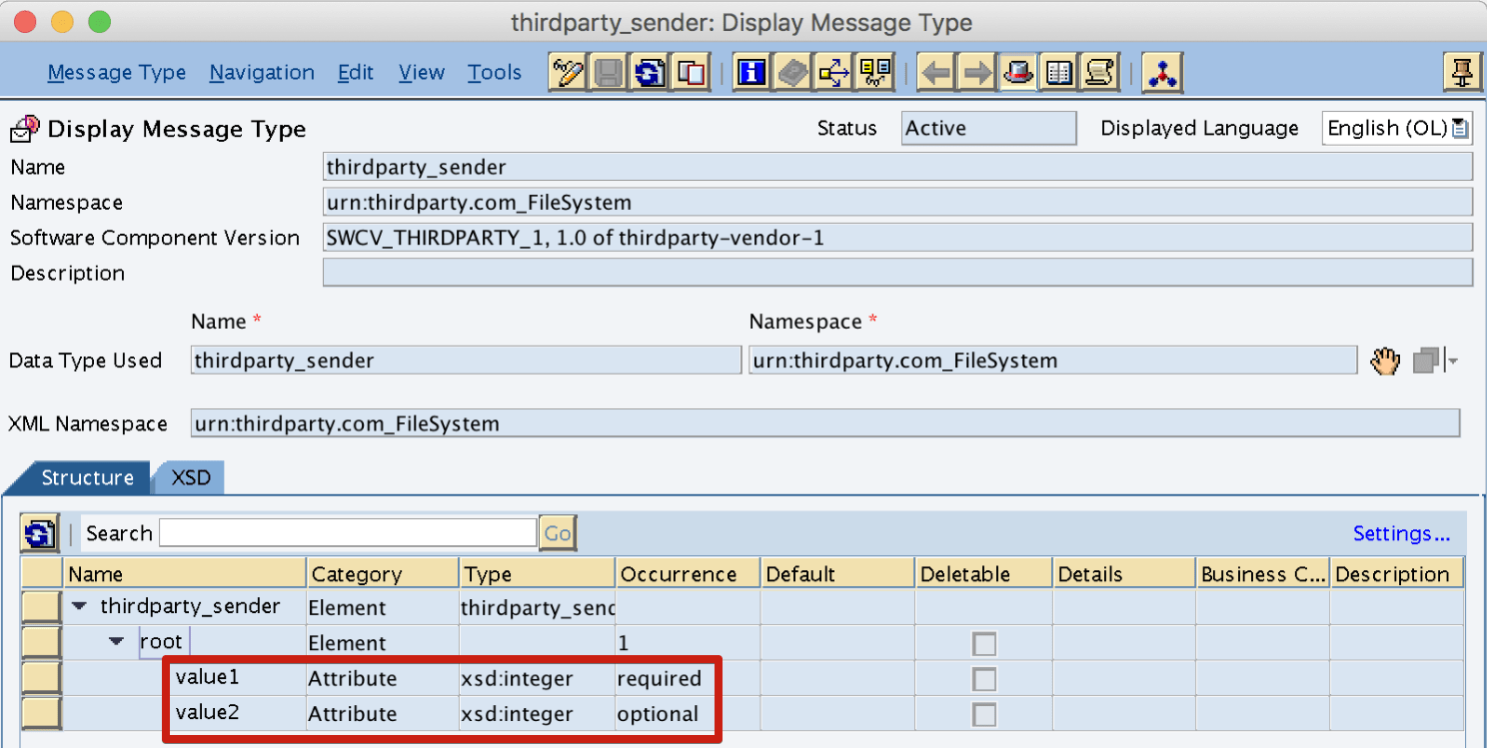Click the network graph icon in the toolbar
Viewport: 1487px width, 748px height.
(1161, 72)
